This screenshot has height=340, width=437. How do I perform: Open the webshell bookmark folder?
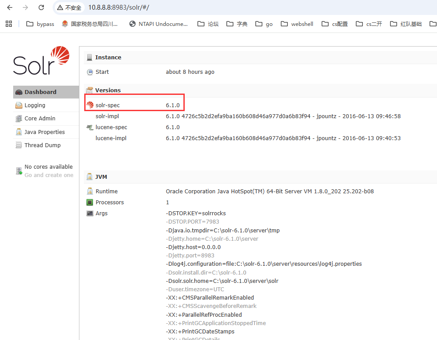tap(297, 24)
